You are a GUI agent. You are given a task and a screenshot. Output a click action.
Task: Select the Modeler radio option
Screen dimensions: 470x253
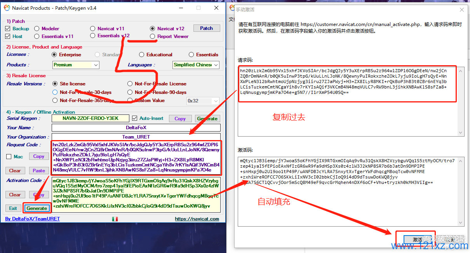click(37, 29)
